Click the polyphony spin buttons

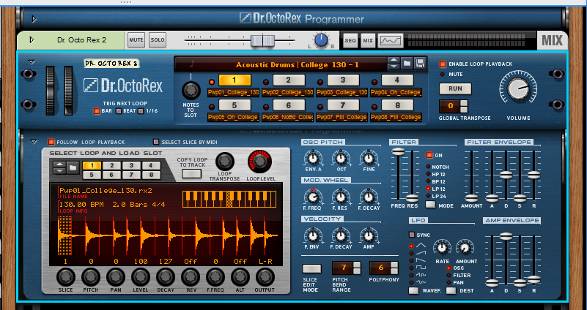[x=394, y=268]
